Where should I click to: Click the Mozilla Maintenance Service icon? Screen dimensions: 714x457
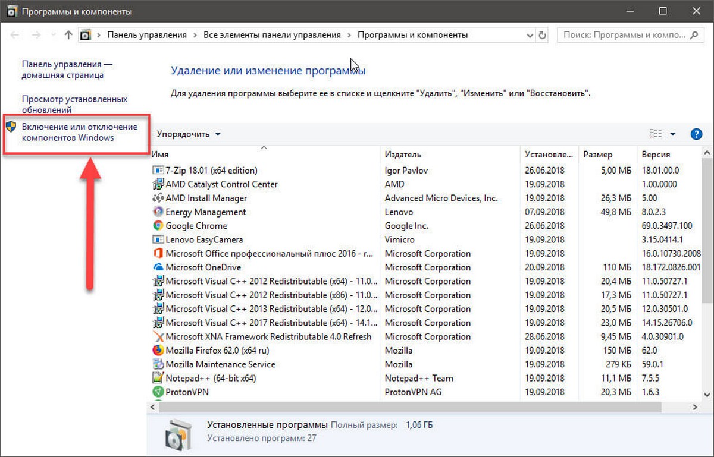(x=158, y=364)
